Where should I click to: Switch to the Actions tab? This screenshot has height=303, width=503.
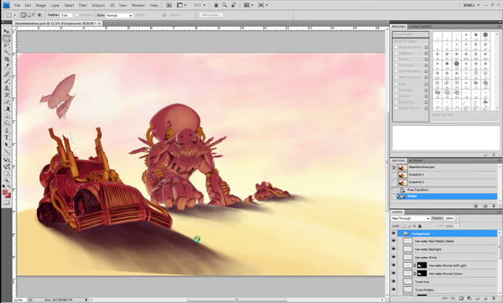click(416, 160)
